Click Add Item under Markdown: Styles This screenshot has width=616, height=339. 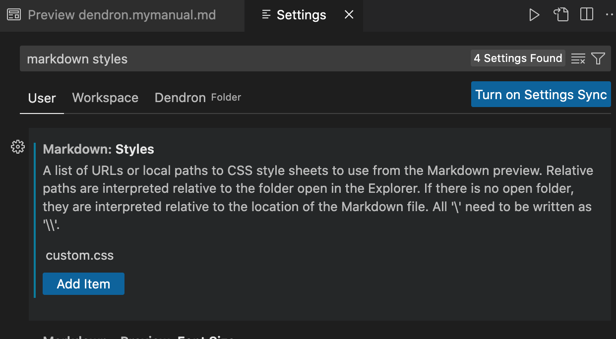pyautogui.click(x=83, y=283)
